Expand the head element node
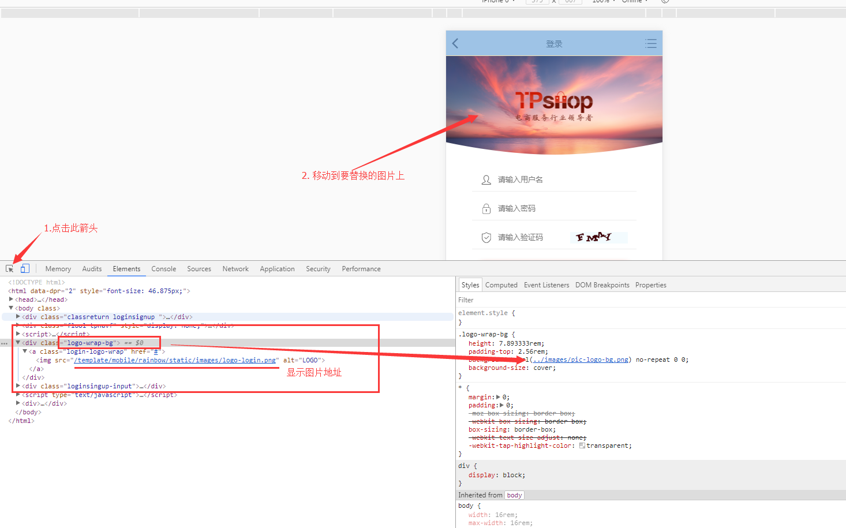The width and height of the screenshot is (846, 528). pos(11,299)
